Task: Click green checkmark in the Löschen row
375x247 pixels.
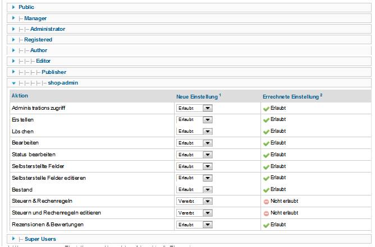Action: (266, 131)
